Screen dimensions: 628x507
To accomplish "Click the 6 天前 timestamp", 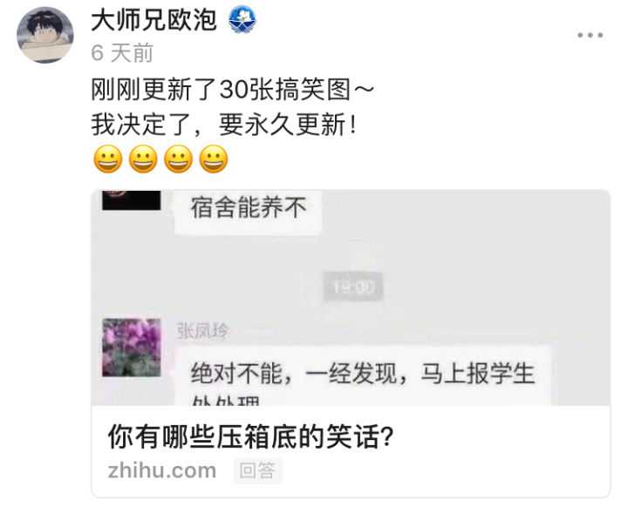I will click(122, 53).
